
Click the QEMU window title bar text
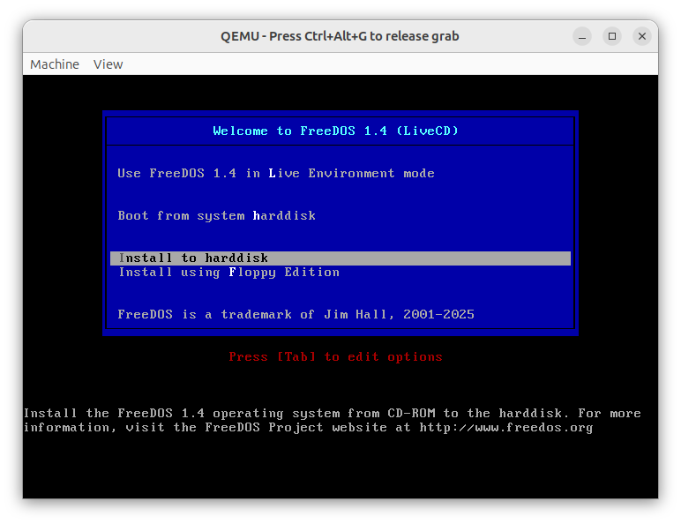point(340,36)
